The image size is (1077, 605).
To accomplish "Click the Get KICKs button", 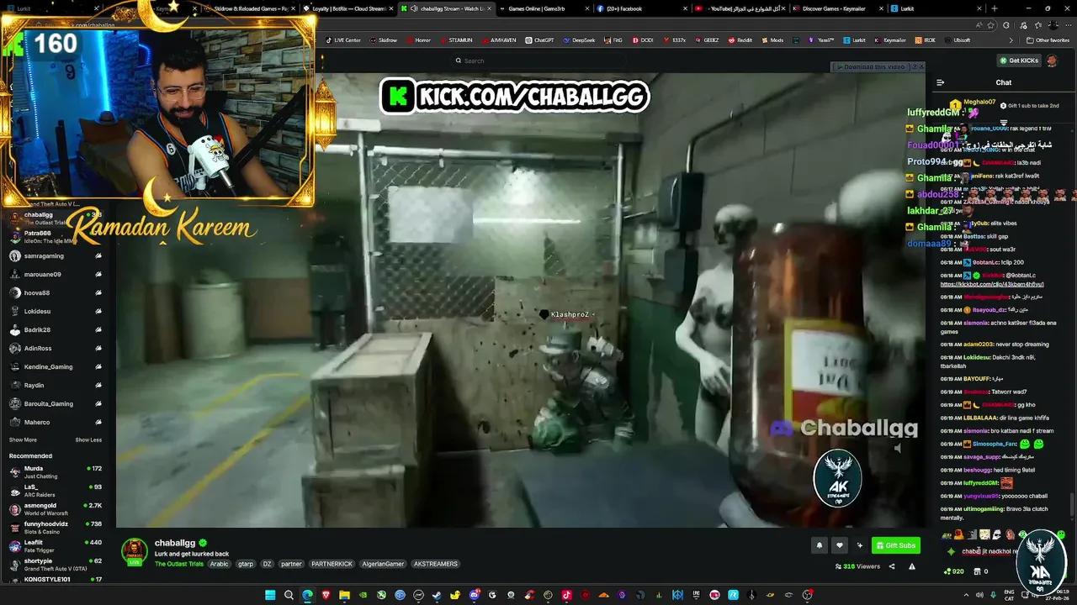I will coord(1019,60).
